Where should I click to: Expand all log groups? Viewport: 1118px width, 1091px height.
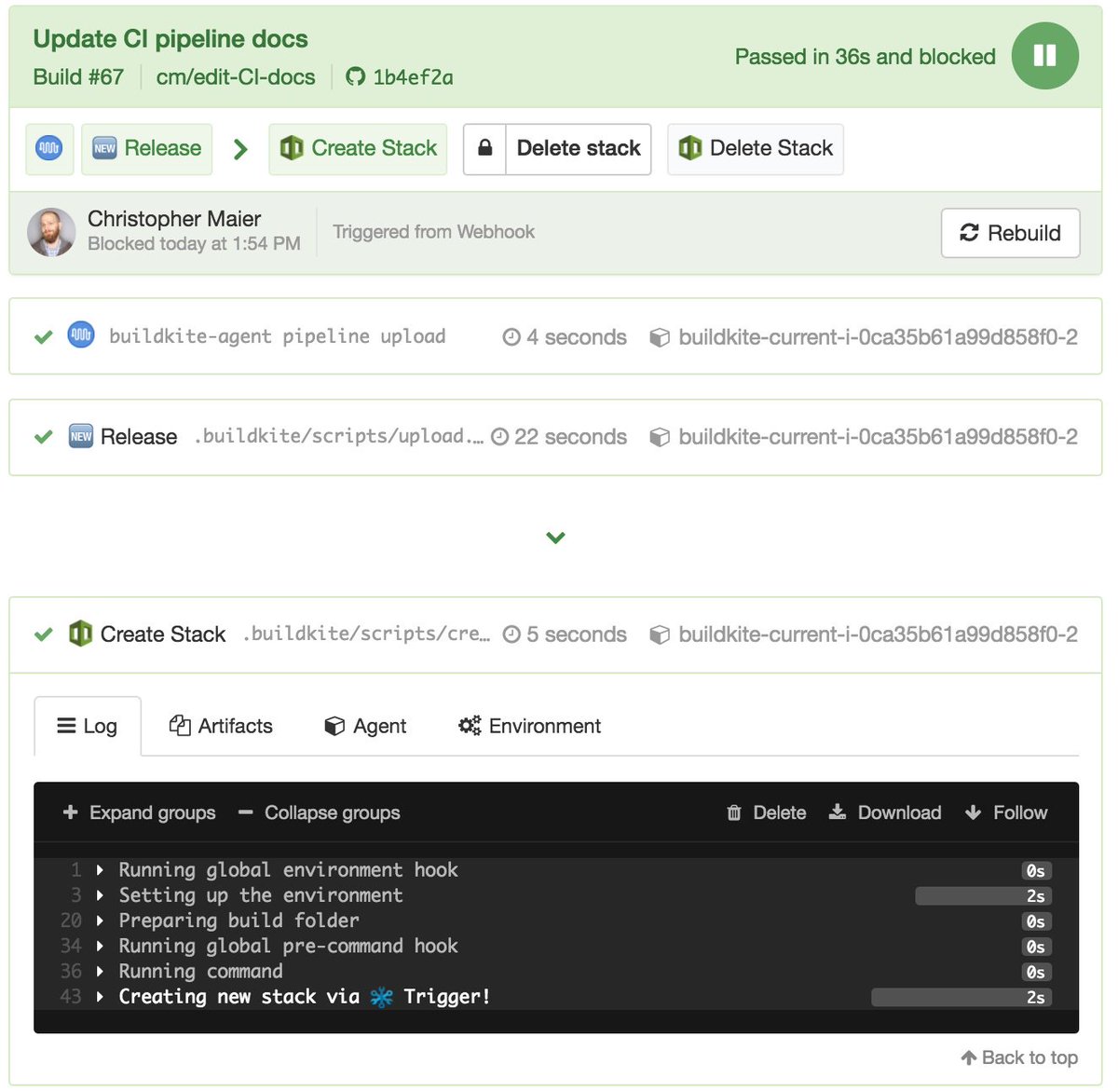coord(139,812)
